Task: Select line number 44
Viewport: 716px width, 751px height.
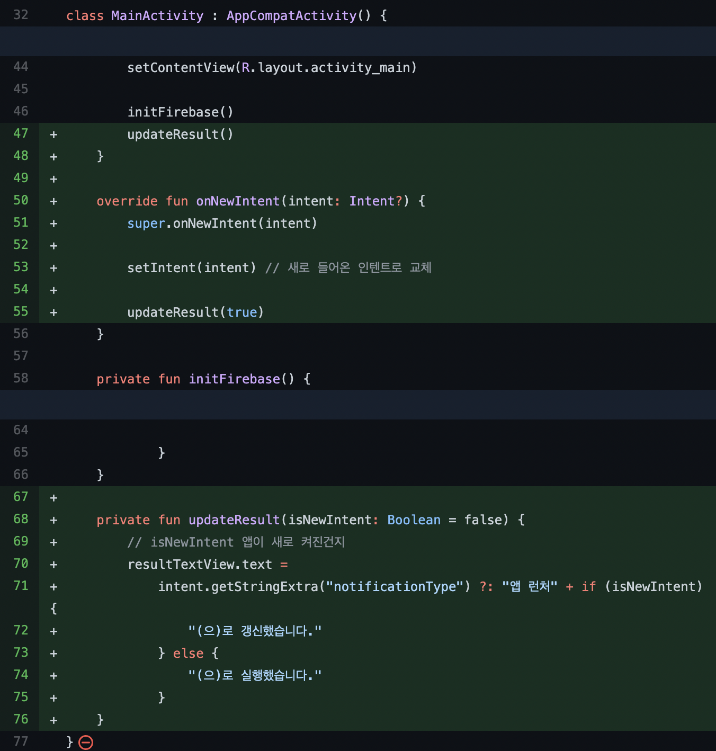Action: tap(21, 67)
